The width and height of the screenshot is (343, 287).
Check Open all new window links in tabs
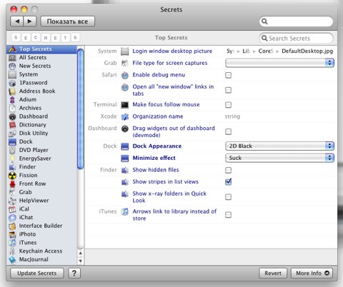coord(228,90)
